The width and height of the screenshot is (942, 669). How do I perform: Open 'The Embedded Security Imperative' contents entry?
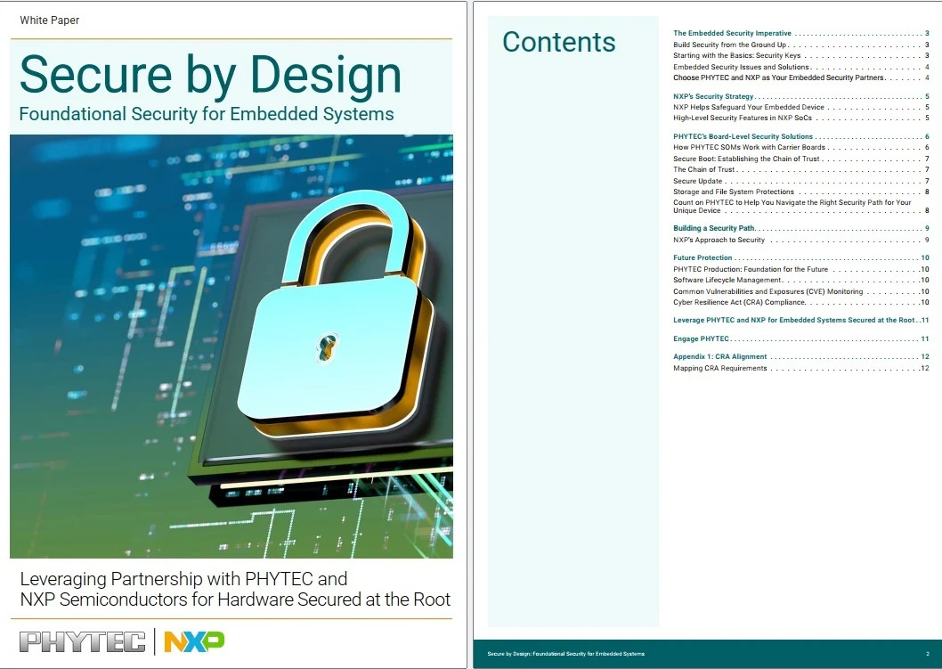[800, 34]
